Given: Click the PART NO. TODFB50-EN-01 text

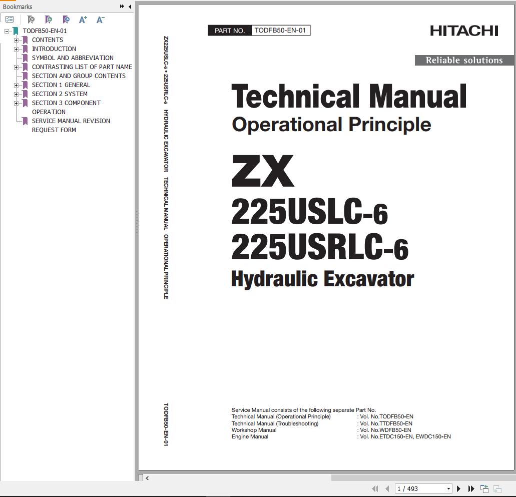Looking at the screenshot, I should point(259,31).
